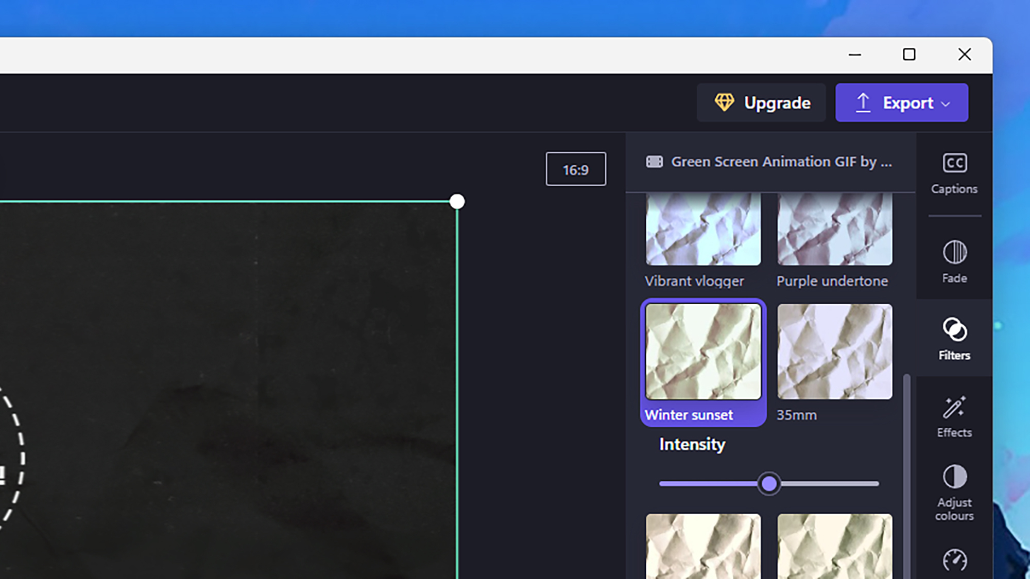Click the 16:9 aspect ratio dropdown
Screen dimensions: 1030x579
[575, 169]
